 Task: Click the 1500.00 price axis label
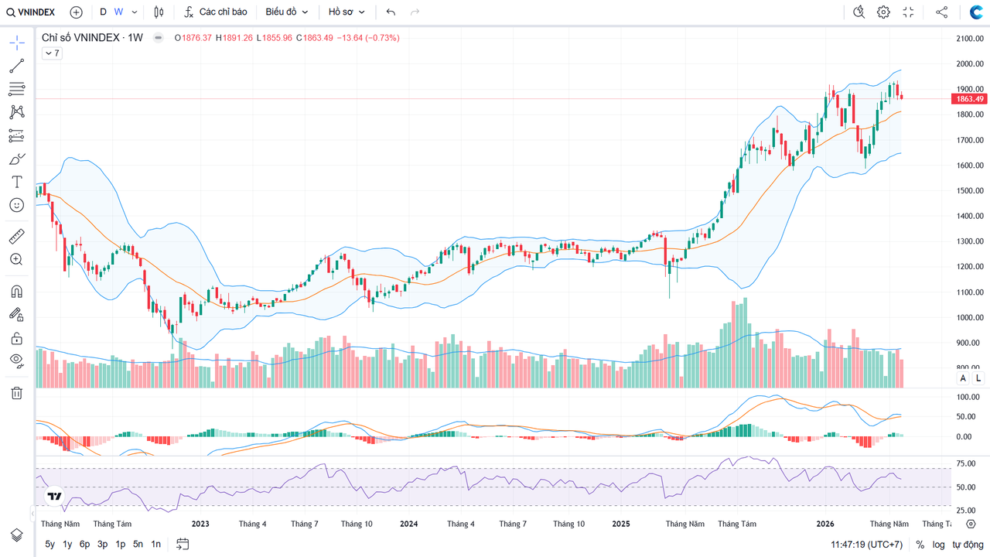coord(969,191)
